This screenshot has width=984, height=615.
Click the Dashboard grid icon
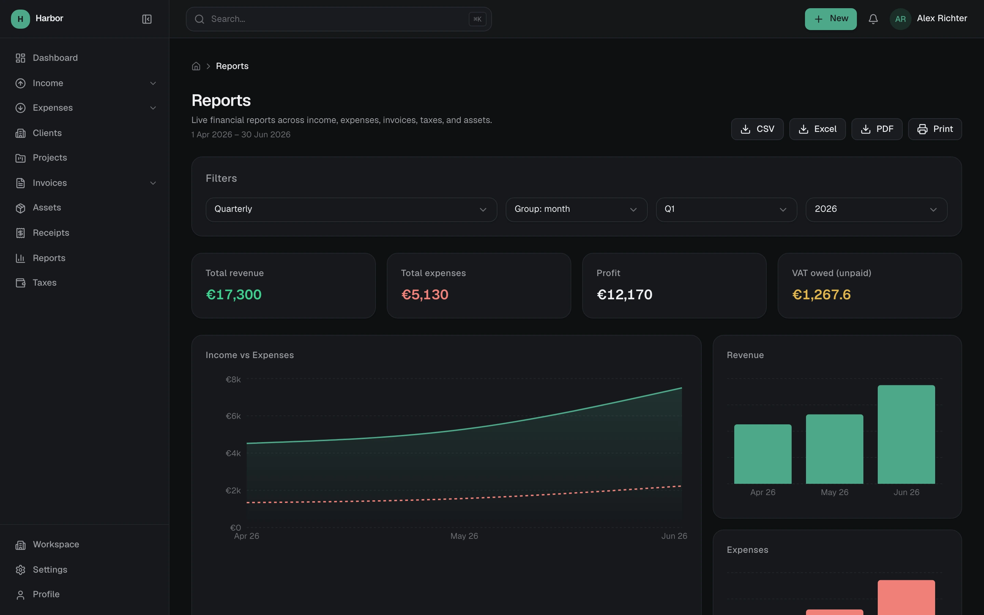(x=20, y=58)
